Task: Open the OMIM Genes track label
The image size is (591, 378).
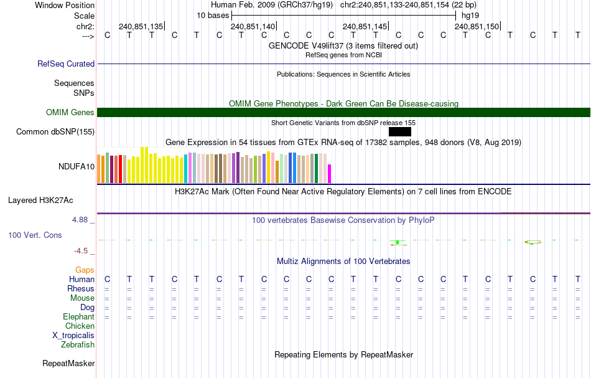Action: [70, 113]
